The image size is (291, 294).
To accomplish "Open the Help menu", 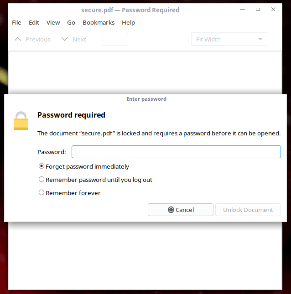I will 128,22.
